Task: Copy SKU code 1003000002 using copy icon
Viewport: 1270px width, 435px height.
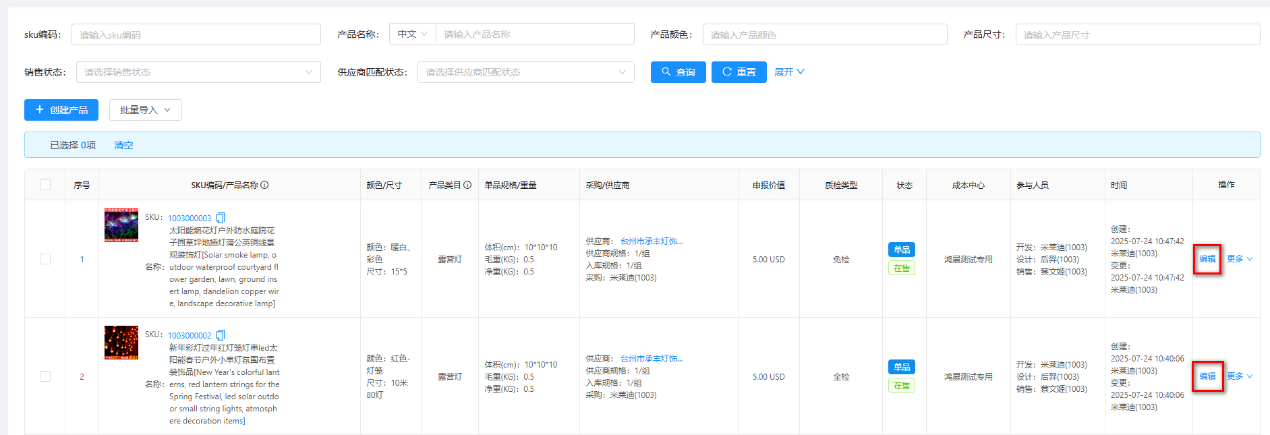Action: point(221,335)
